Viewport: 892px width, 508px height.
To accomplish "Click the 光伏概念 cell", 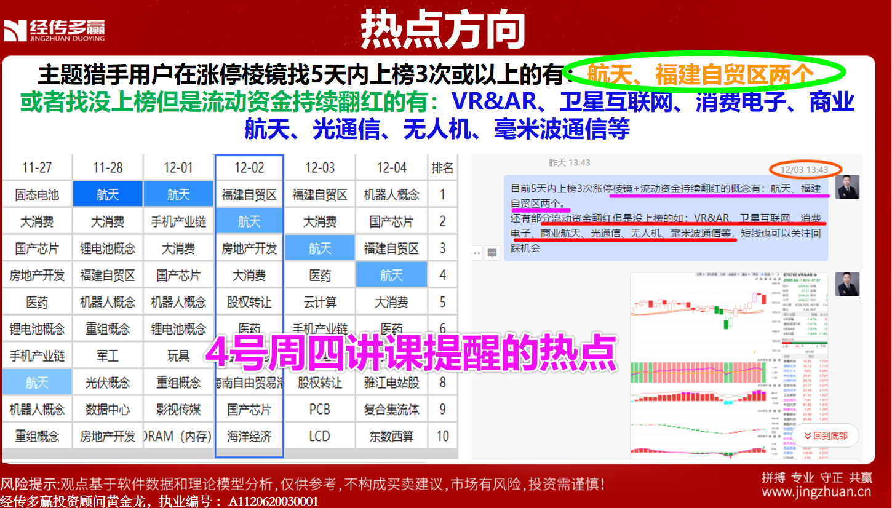I will [108, 383].
